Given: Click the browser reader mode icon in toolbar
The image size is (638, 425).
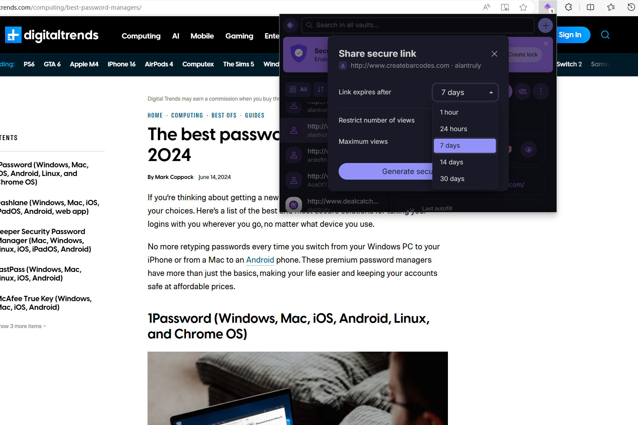Looking at the screenshot, I should tap(505, 7).
